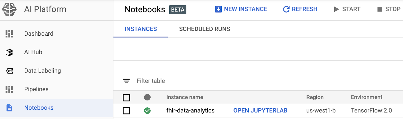Click the Data Labeling tag icon
The height and width of the screenshot is (119, 403).
click(9, 71)
